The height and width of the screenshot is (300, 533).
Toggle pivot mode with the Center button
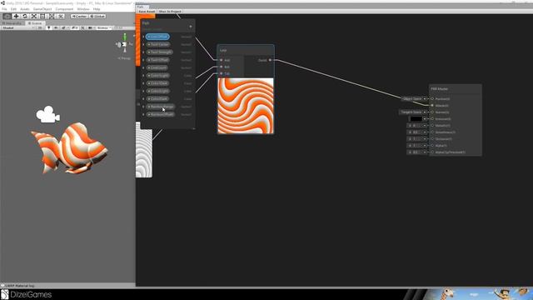click(79, 16)
